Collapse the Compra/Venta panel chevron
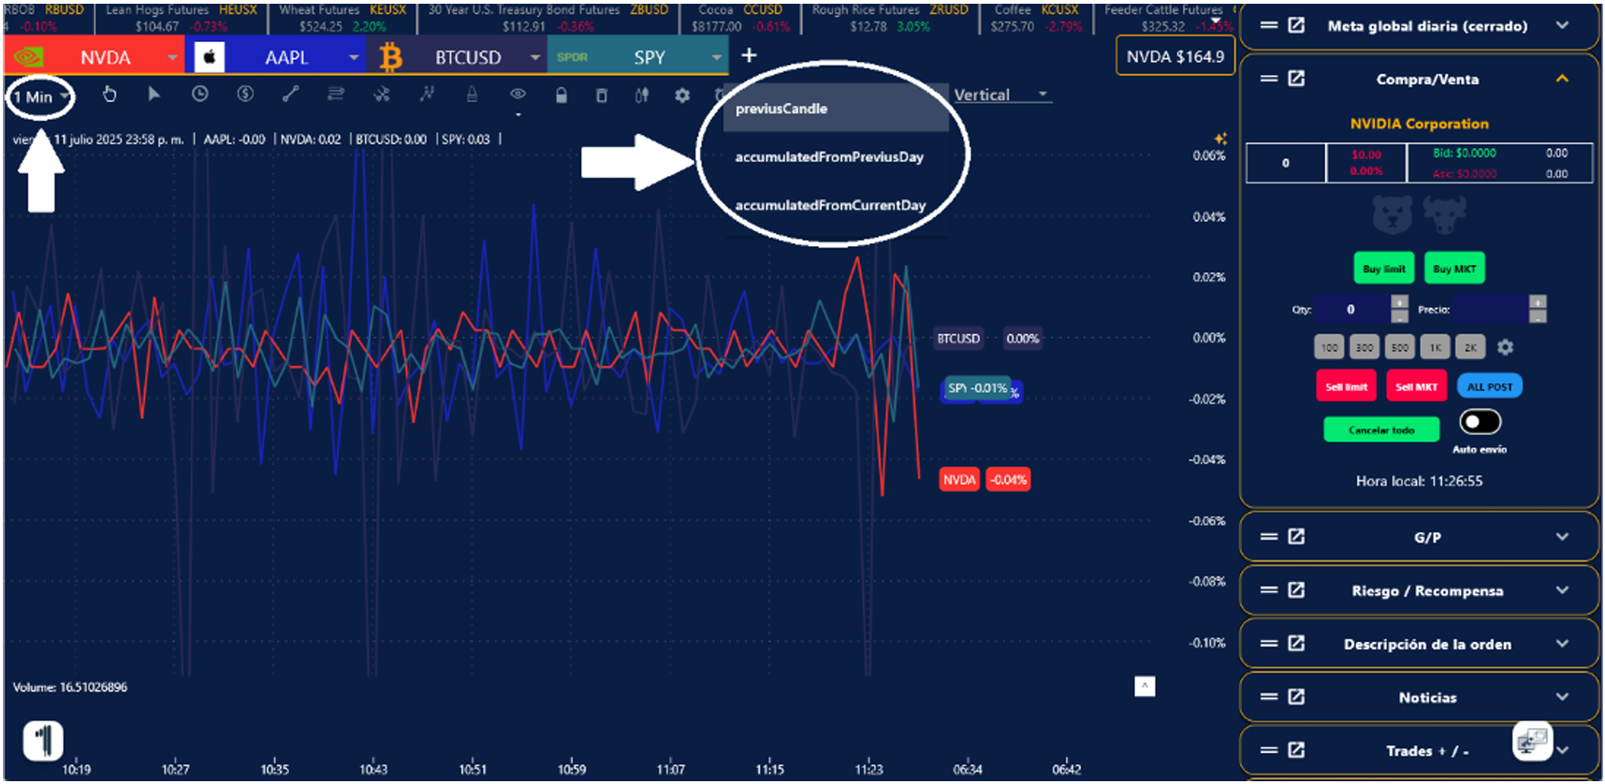 1561,80
